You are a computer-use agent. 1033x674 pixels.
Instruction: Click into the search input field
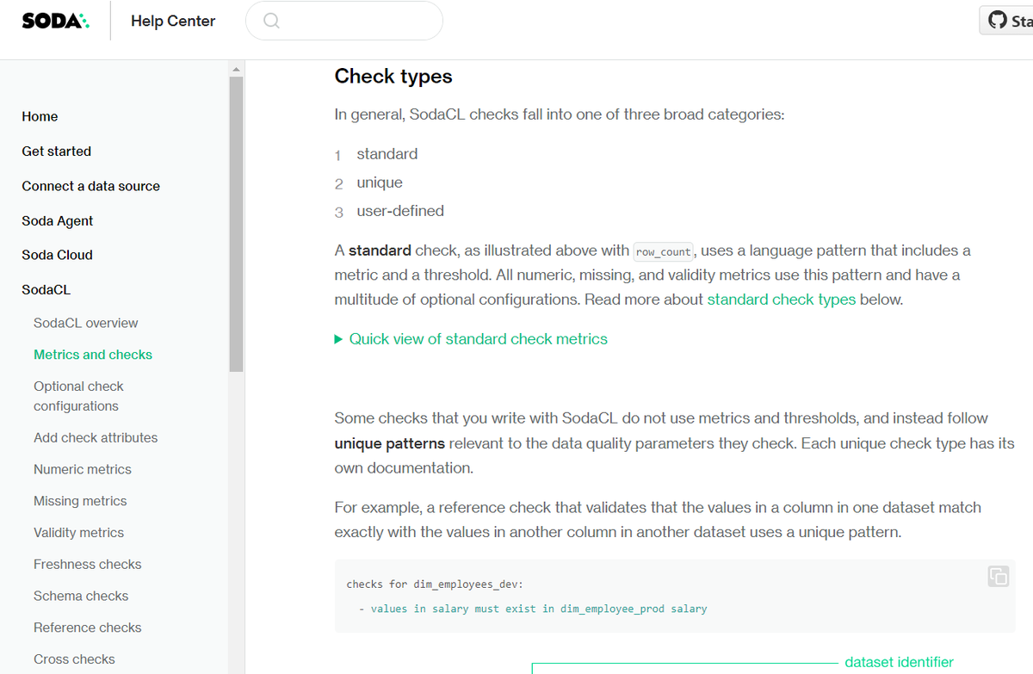pyautogui.click(x=344, y=21)
